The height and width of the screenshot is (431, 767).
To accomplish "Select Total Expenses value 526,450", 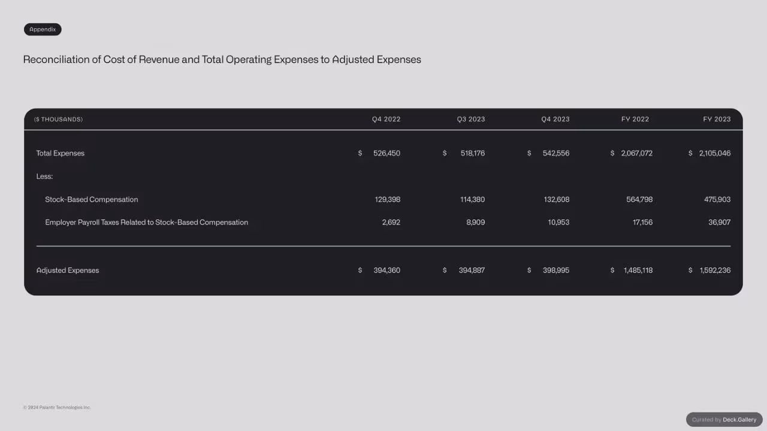I will coord(386,153).
